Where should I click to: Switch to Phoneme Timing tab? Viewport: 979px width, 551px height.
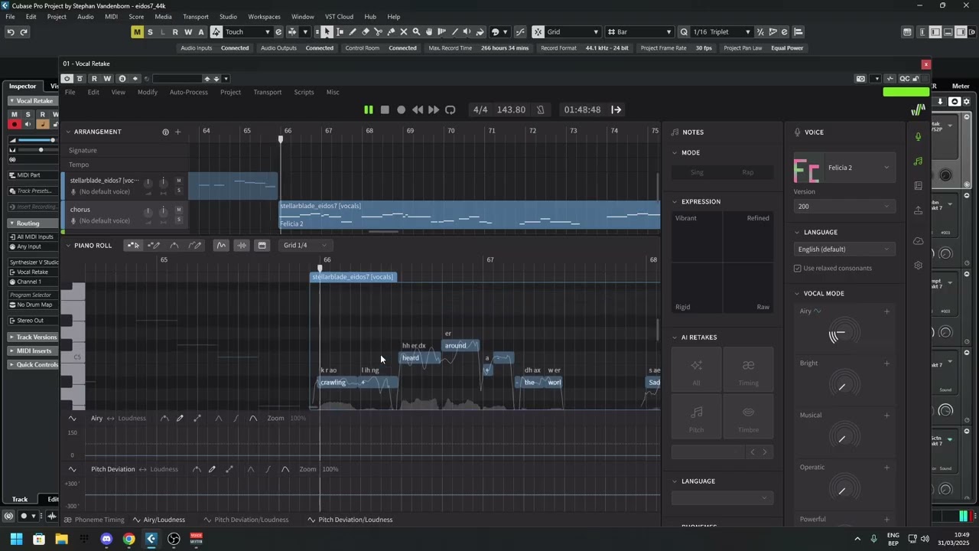coord(94,520)
